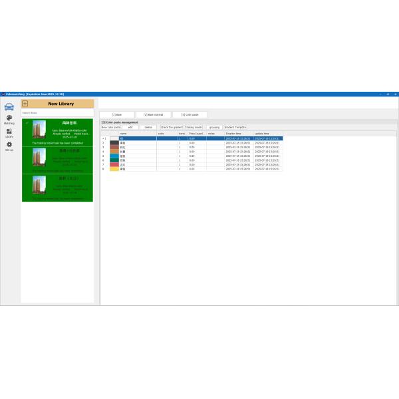Click the delete button
The height and width of the screenshot is (399, 399).
[x=148, y=127]
